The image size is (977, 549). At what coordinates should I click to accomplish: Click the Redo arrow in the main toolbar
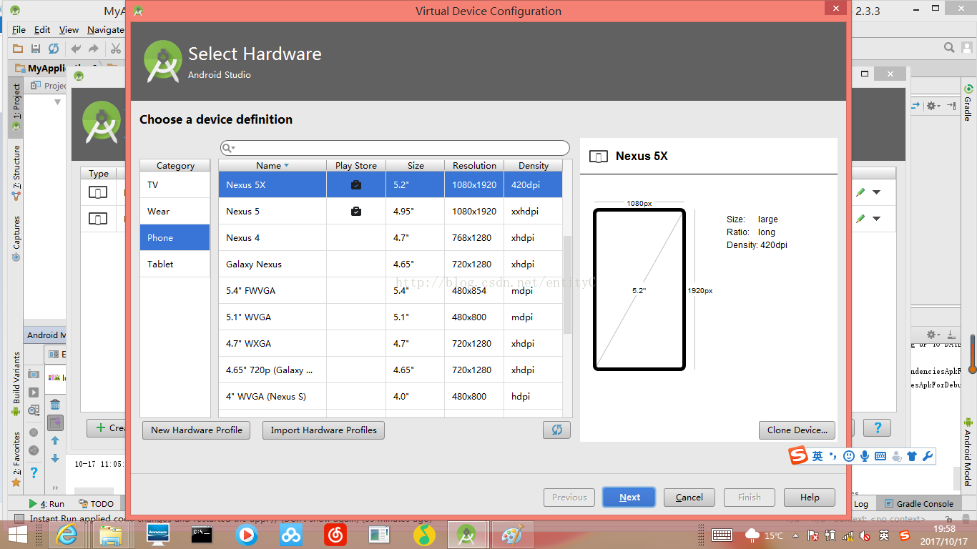tap(94, 49)
